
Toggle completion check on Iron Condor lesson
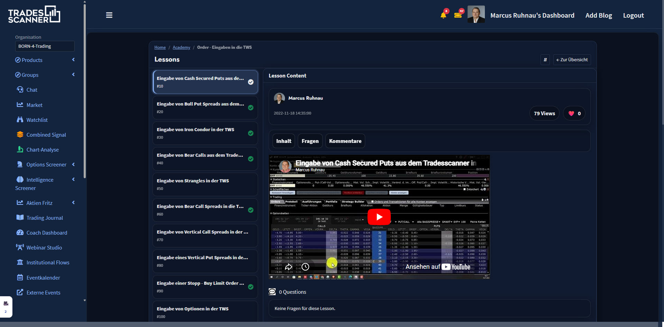click(251, 133)
